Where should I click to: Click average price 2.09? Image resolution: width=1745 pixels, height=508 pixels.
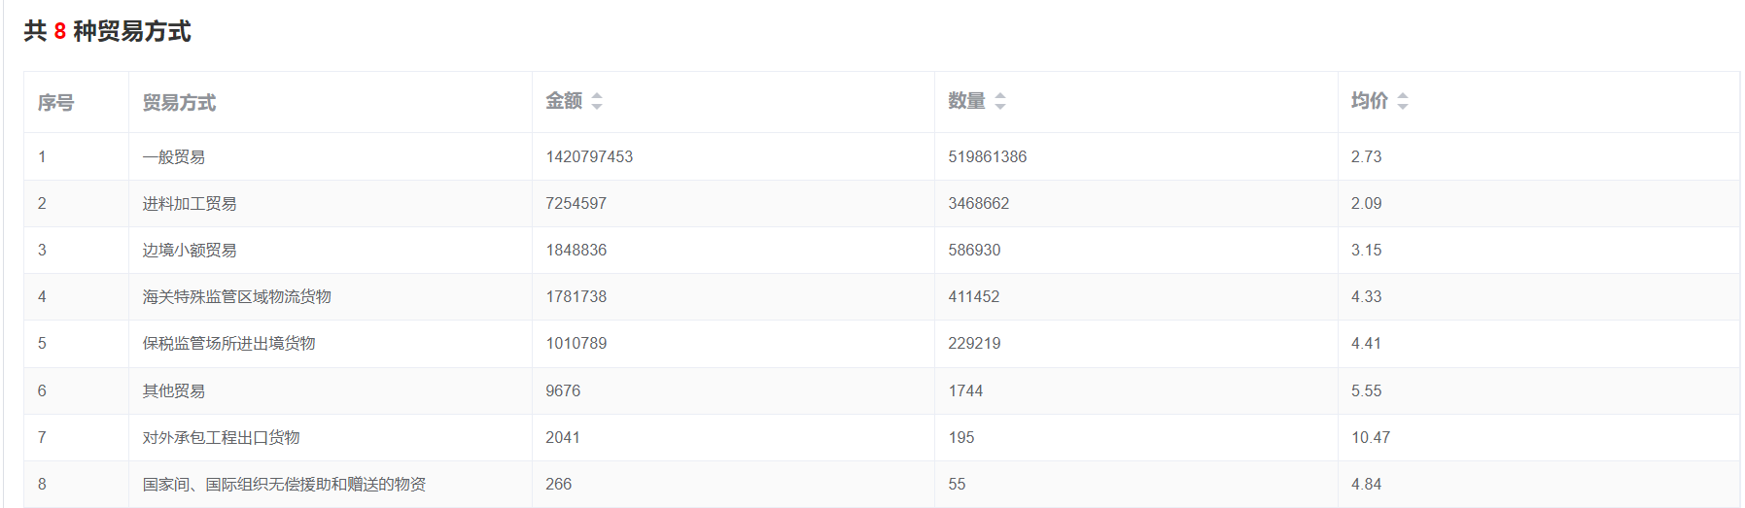click(x=1366, y=203)
